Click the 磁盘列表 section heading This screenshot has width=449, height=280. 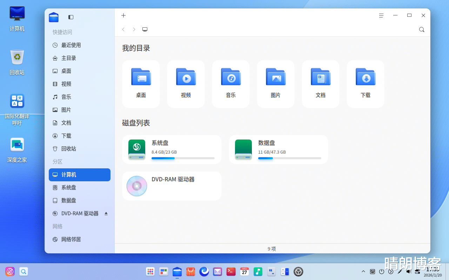point(136,123)
